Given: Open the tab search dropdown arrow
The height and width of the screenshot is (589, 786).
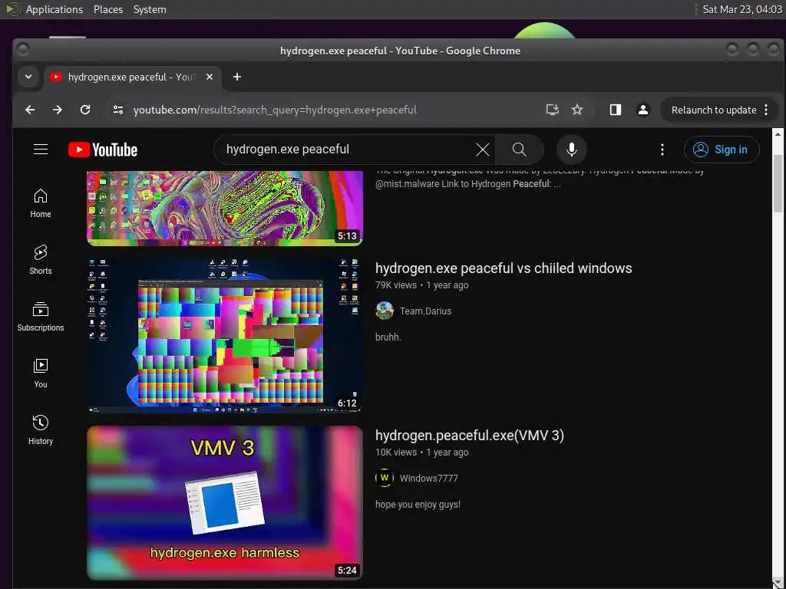Looking at the screenshot, I should pos(28,77).
